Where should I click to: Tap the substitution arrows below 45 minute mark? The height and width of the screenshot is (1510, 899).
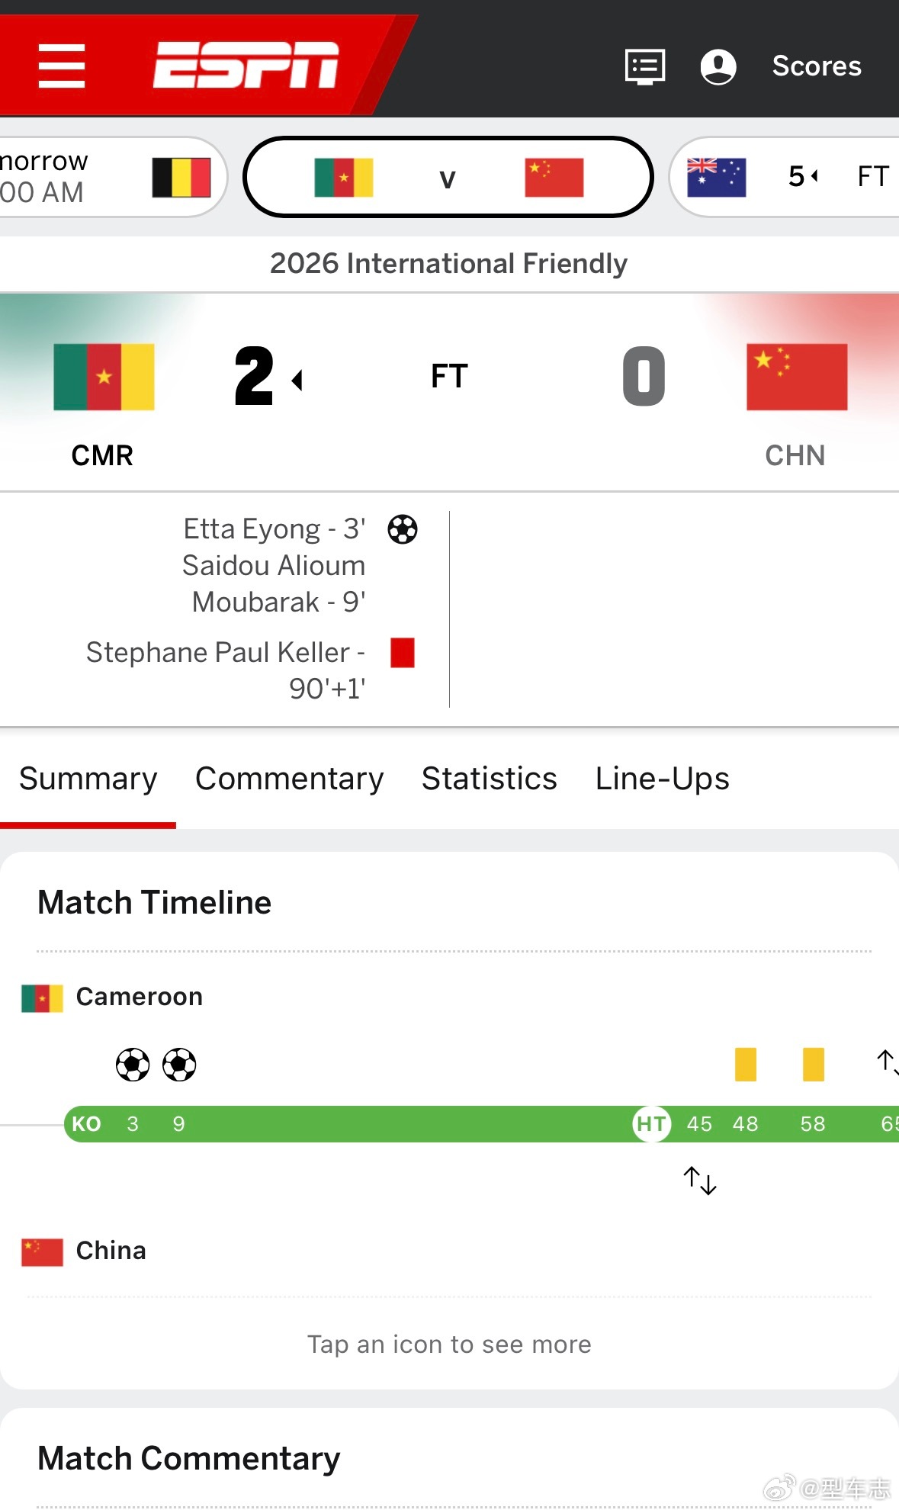[699, 1181]
